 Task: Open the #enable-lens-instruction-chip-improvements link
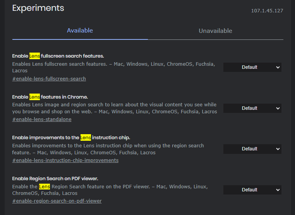click(x=65, y=160)
